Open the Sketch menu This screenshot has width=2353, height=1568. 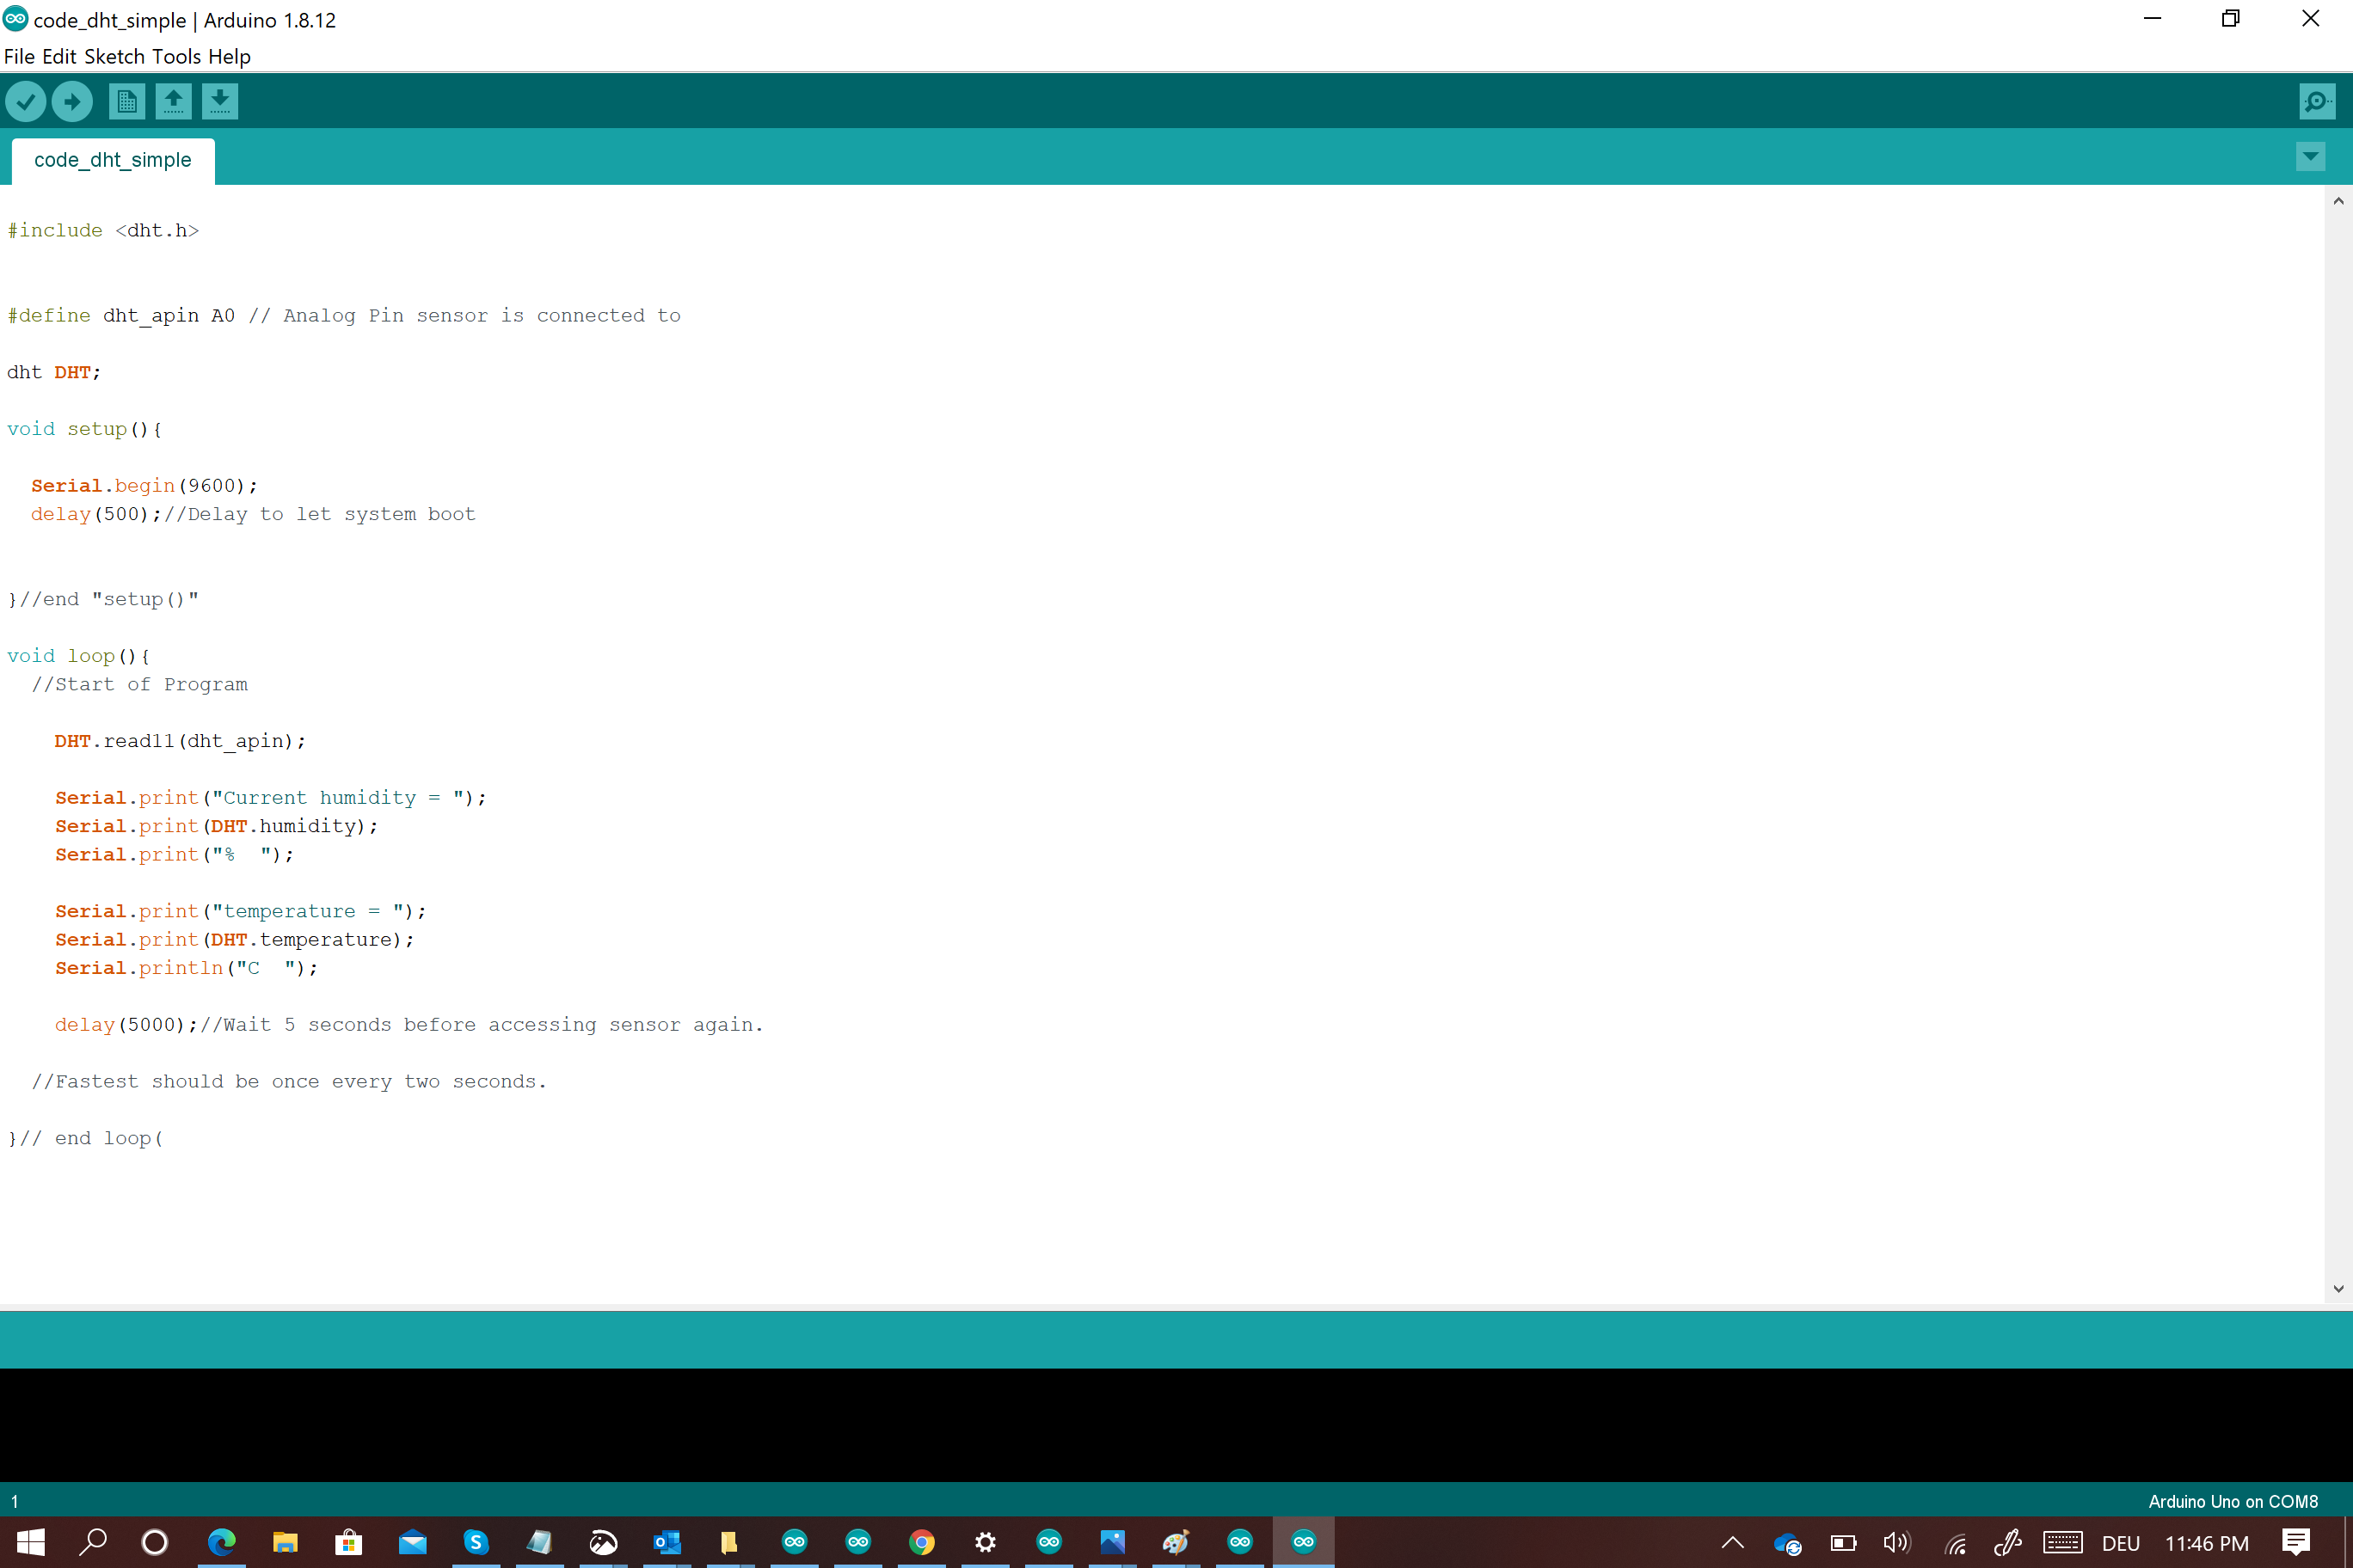tap(114, 57)
